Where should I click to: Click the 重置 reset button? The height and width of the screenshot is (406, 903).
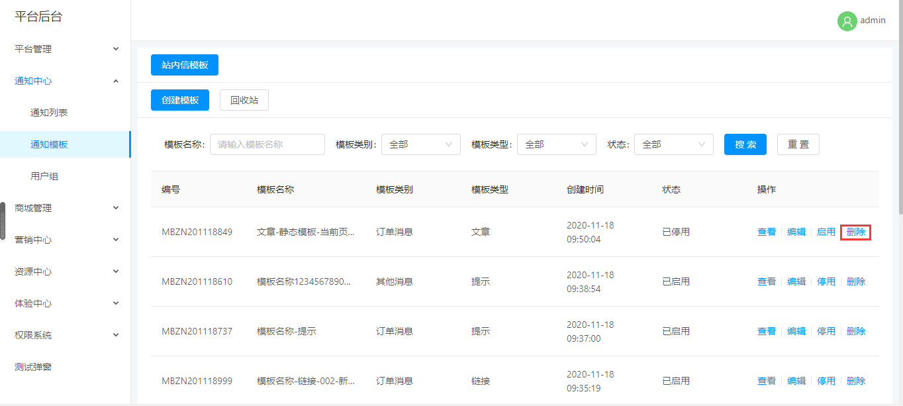click(798, 144)
